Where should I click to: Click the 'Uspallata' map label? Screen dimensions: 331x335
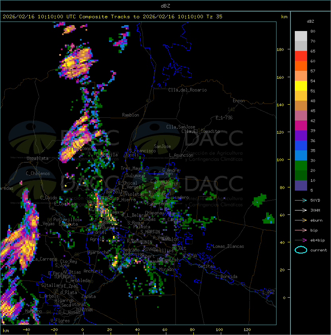pyautogui.click(x=37, y=158)
